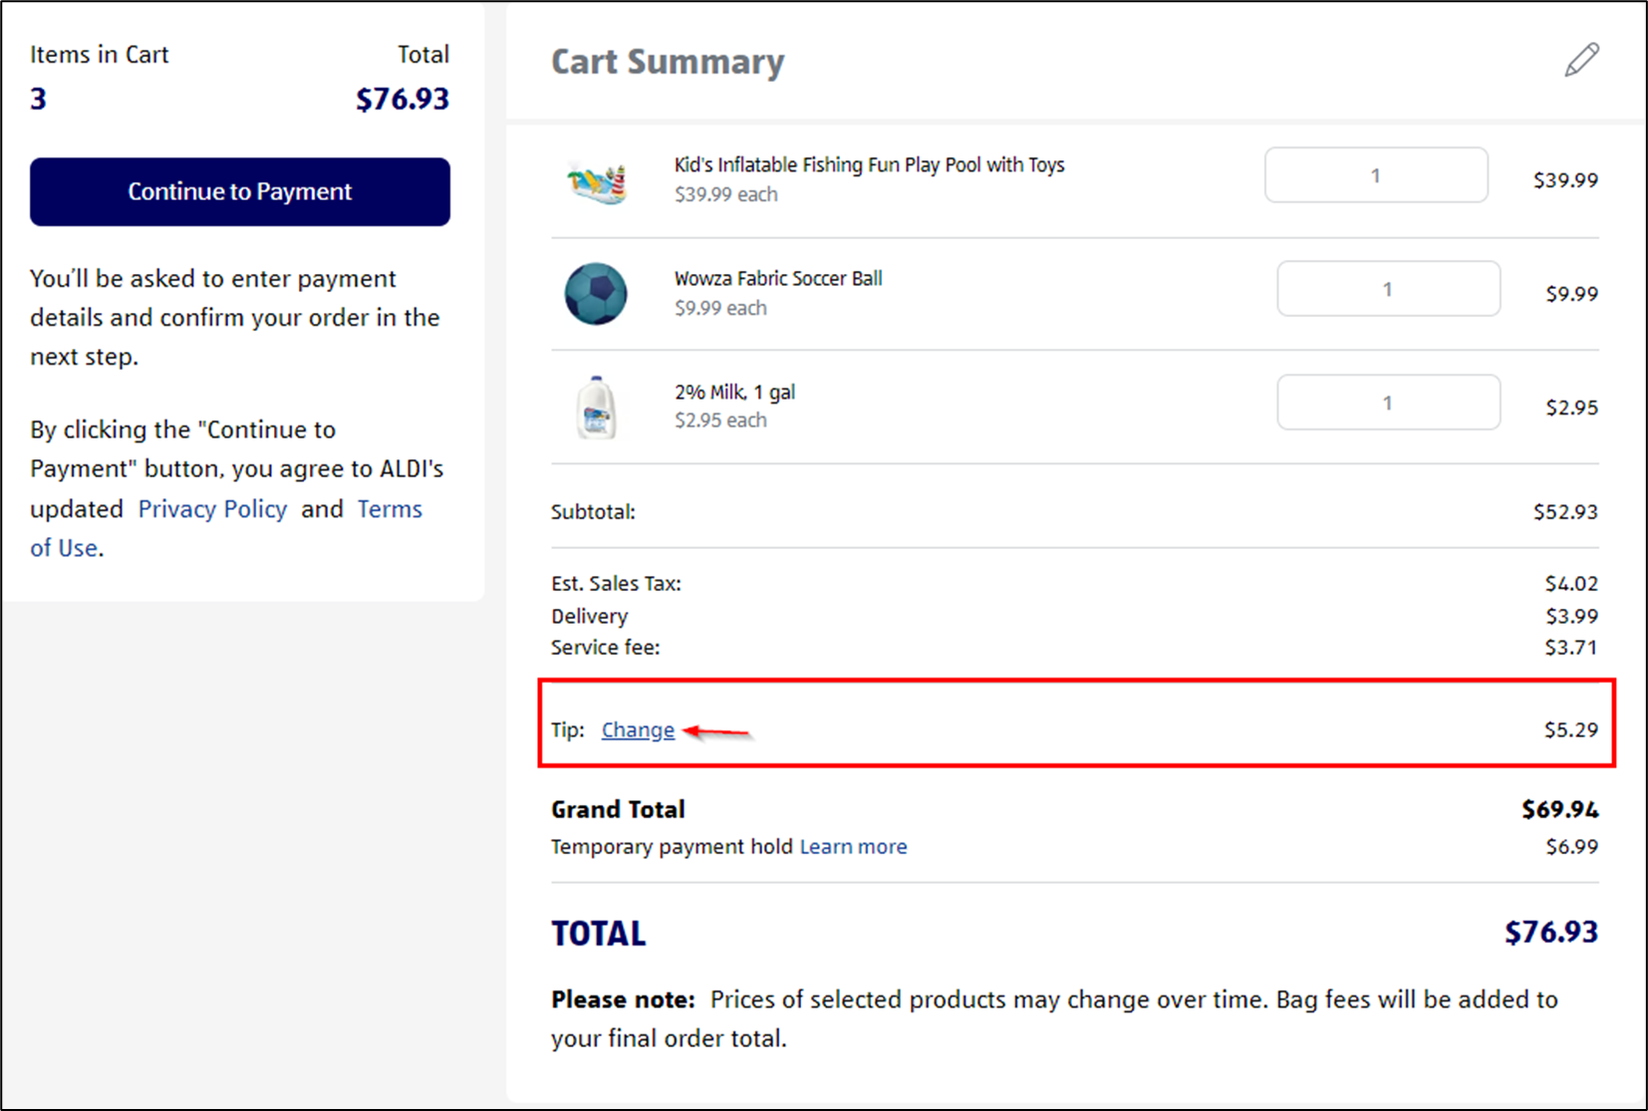Select the Wowza Fabric Soccer Ball image
This screenshot has height=1111, width=1648.
[x=595, y=293]
